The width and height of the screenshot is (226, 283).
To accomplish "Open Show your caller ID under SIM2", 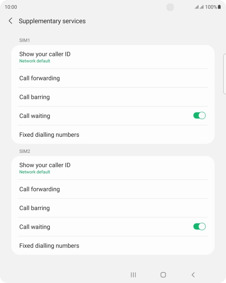I will [113, 168].
